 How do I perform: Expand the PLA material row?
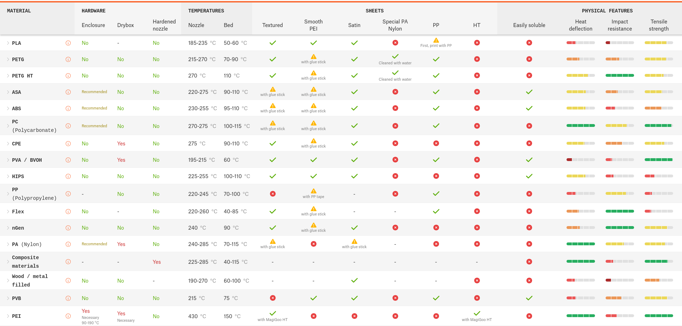click(8, 43)
